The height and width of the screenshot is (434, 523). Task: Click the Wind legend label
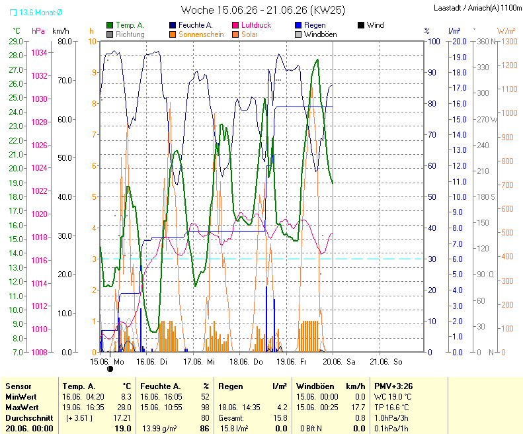(x=376, y=25)
